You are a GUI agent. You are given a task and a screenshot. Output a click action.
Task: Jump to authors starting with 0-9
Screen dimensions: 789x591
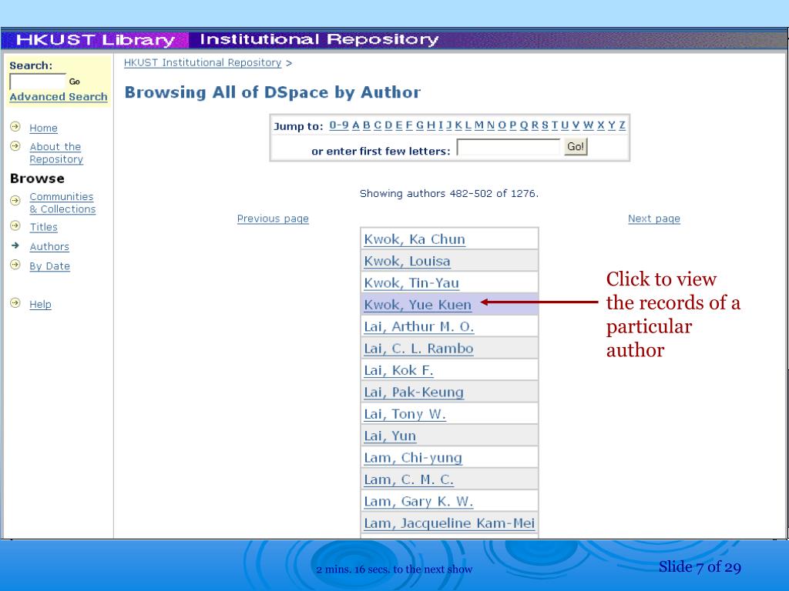(339, 125)
